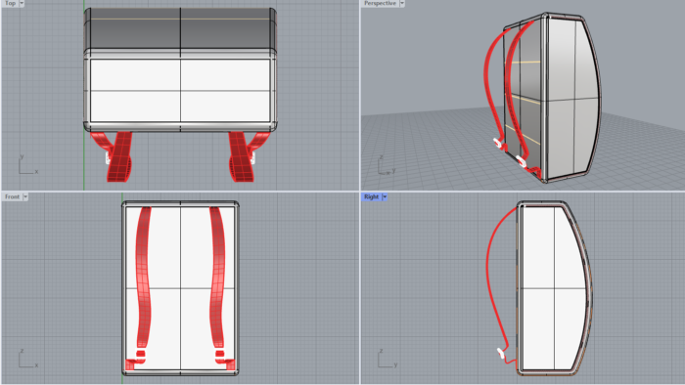The width and height of the screenshot is (685, 385).
Task: Open the Right viewport dropdown arrow
Action: click(385, 196)
